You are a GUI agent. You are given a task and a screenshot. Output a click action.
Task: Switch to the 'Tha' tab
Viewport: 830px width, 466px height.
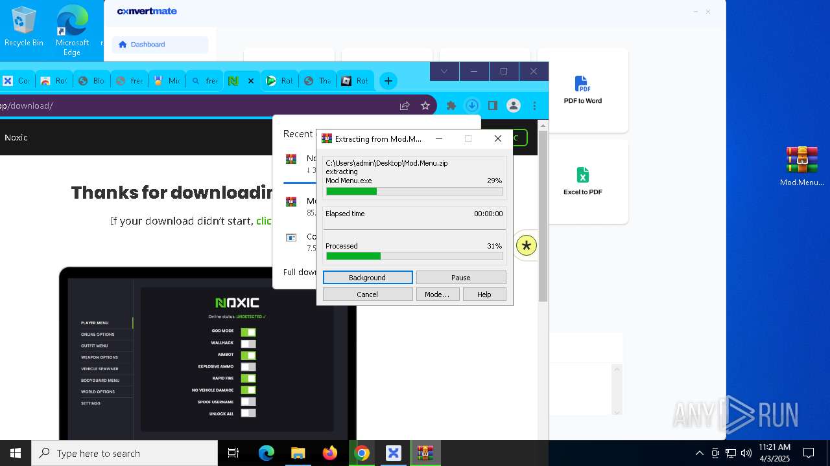[318, 81]
